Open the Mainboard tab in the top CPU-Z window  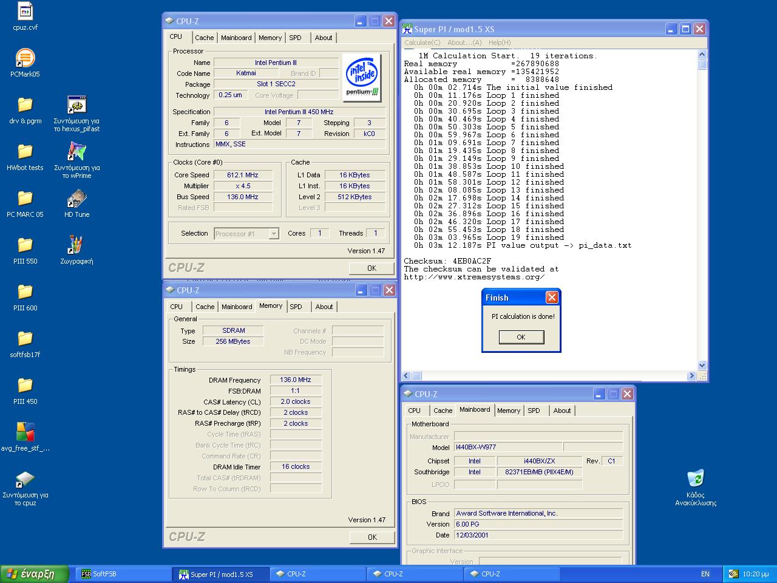[x=236, y=38]
